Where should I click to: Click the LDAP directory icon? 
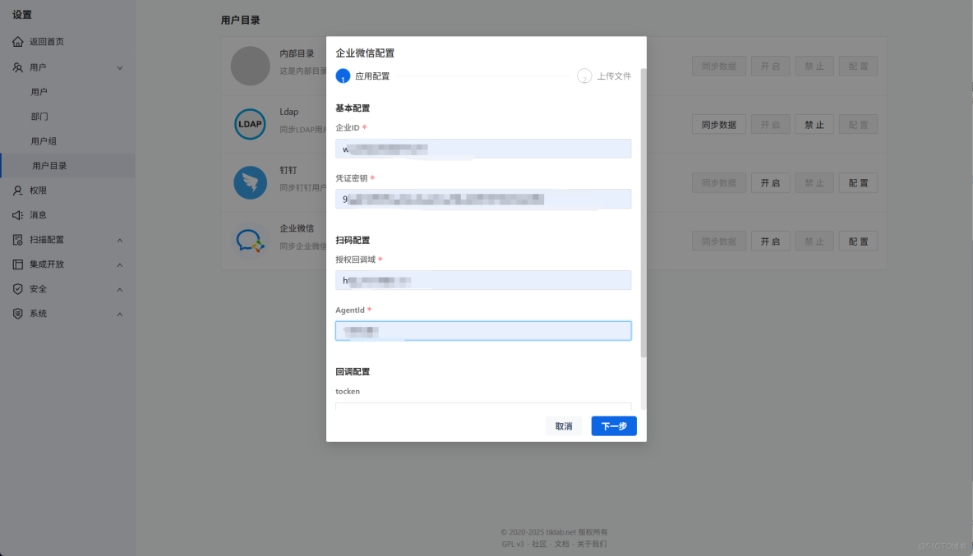pyautogui.click(x=250, y=124)
